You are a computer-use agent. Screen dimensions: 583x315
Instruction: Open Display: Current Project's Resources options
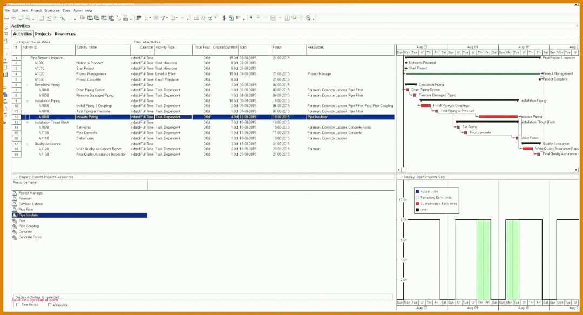pos(45,177)
